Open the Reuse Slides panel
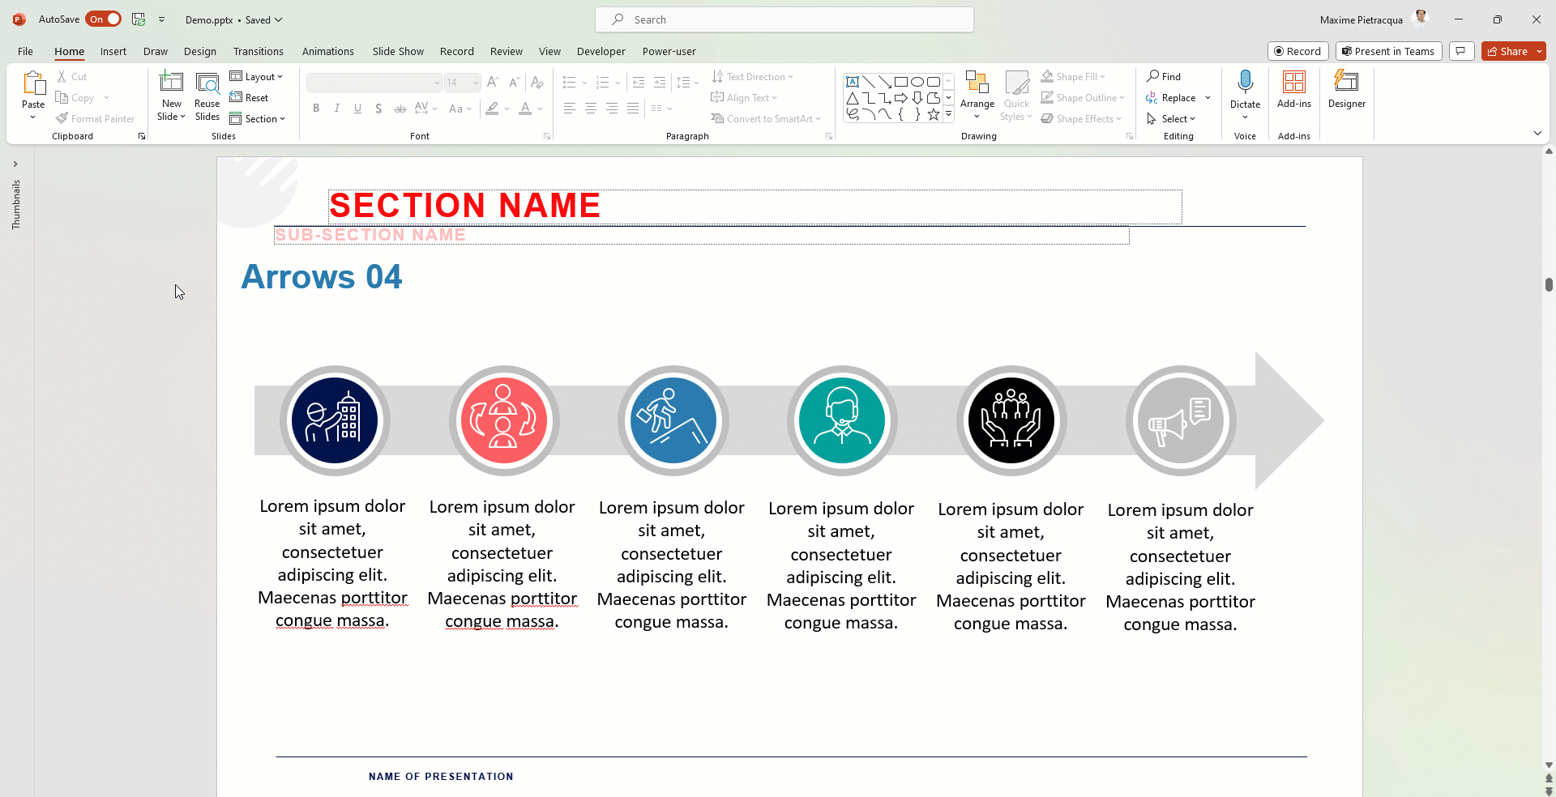 coord(207,83)
